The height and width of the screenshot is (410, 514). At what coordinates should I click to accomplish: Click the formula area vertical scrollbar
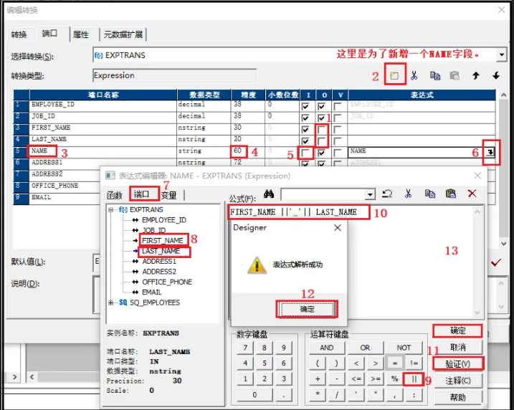pos(477,262)
